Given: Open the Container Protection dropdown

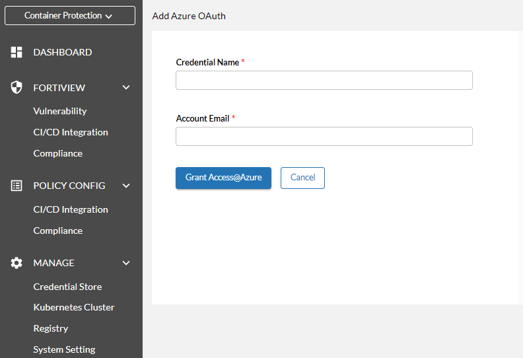Looking at the screenshot, I should click(x=69, y=16).
